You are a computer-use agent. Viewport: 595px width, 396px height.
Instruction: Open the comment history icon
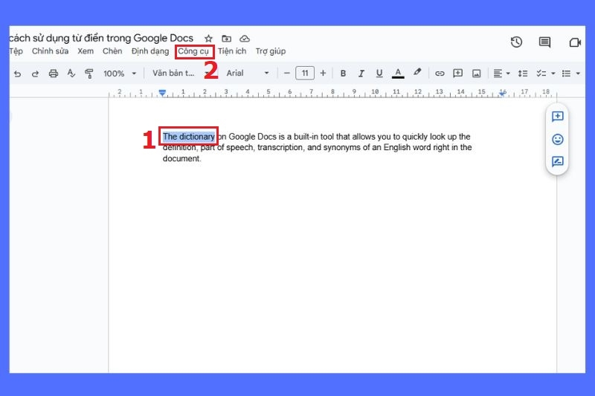point(545,42)
